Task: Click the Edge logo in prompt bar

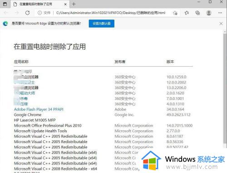Action: [5, 24]
